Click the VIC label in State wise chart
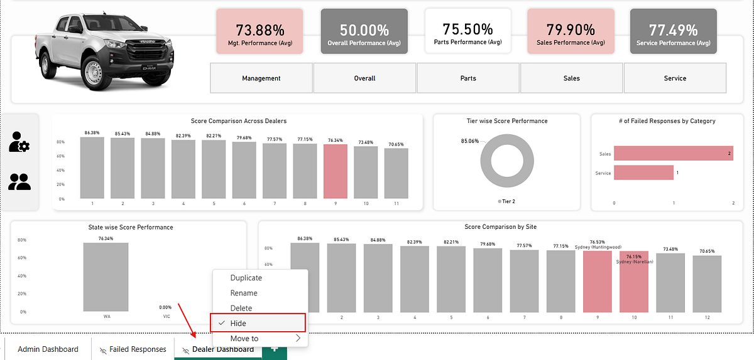The image size is (754, 360). (x=167, y=317)
